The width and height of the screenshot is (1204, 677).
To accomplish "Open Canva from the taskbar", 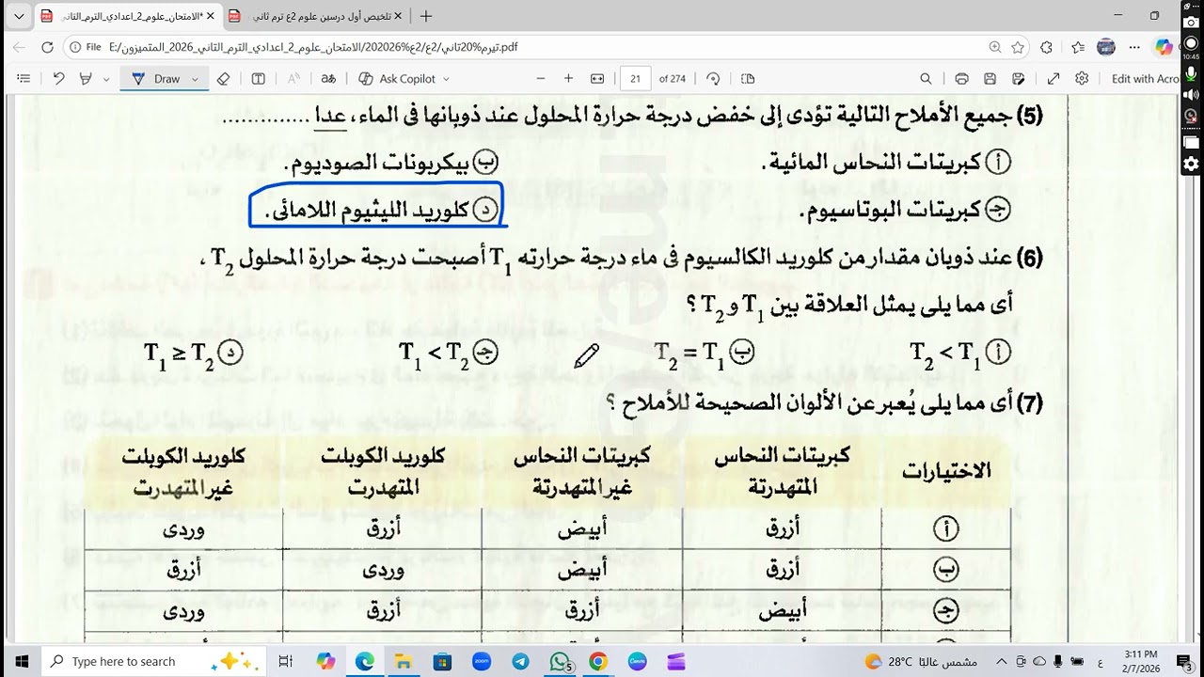I will [x=637, y=661].
